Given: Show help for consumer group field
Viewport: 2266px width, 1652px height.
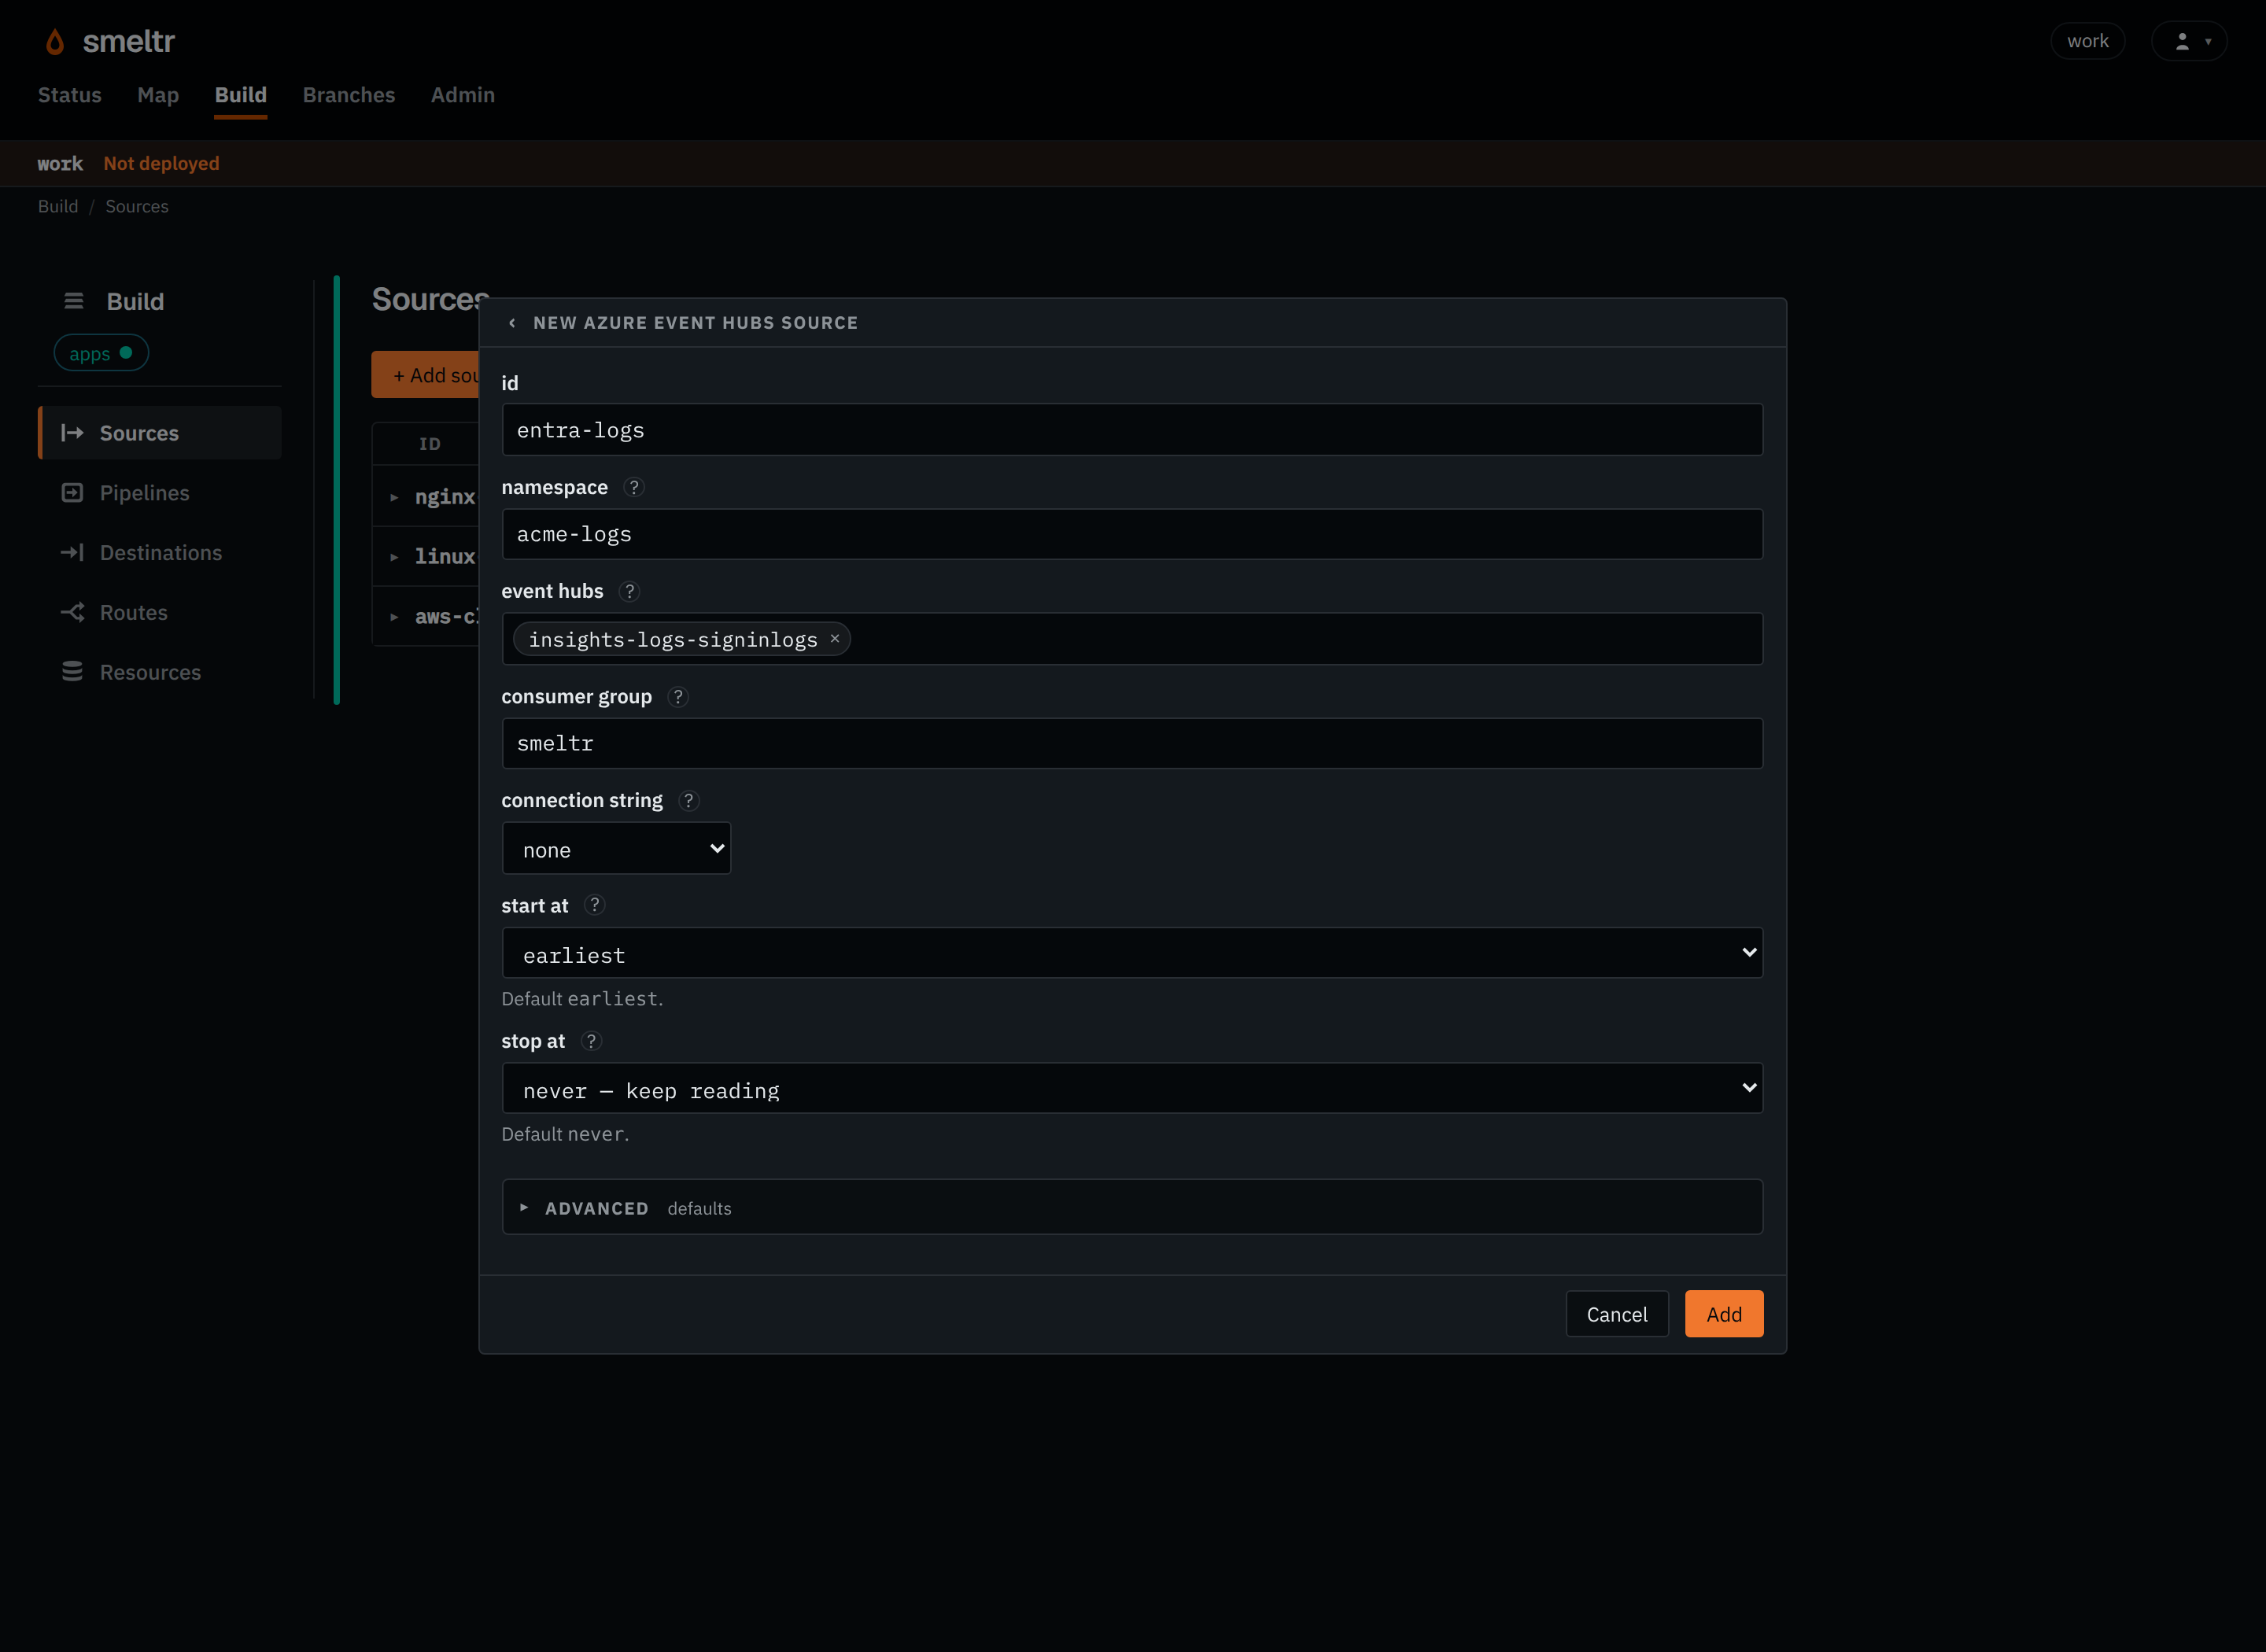Looking at the screenshot, I should pos(678,697).
